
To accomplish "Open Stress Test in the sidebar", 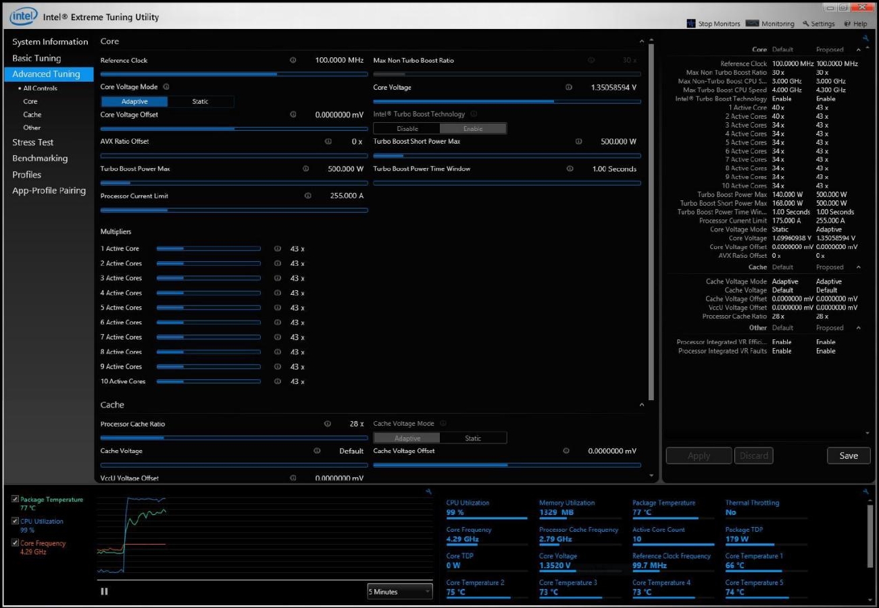I will pyautogui.click(x=32, y=142).
